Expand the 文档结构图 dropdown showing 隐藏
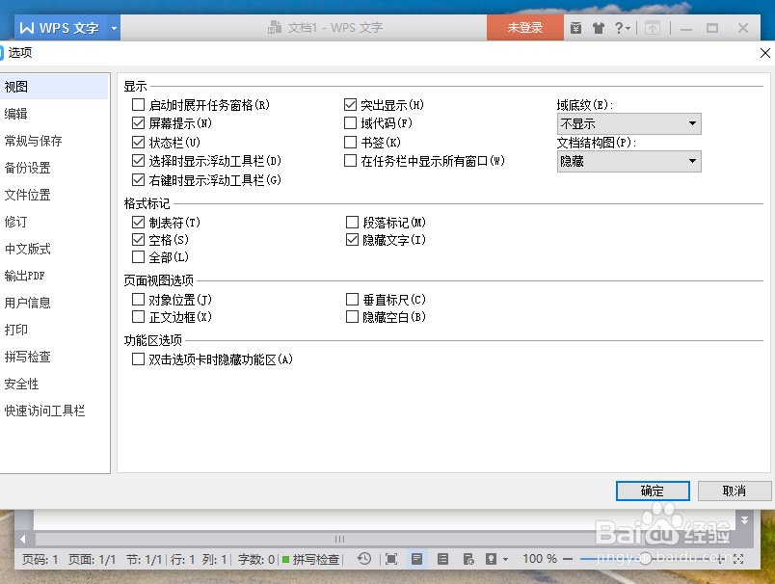Screen dimensions: 775x584 [x=628, y=161]
